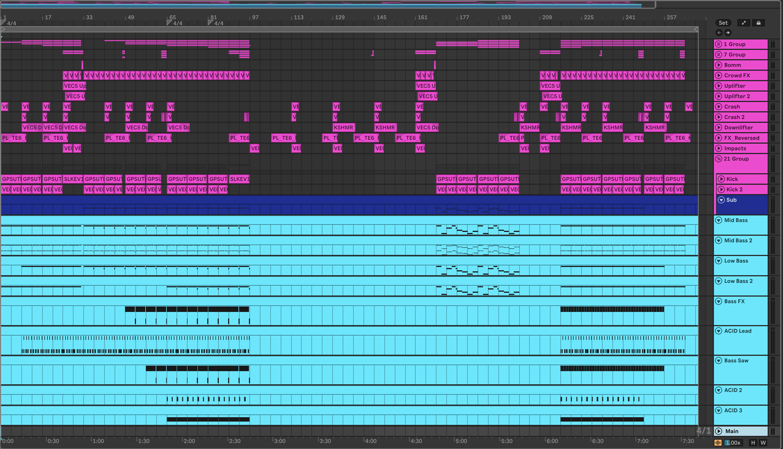Screen dimensions: 783x449
Task: Click Crash track unfold icon
Action: 719,107
